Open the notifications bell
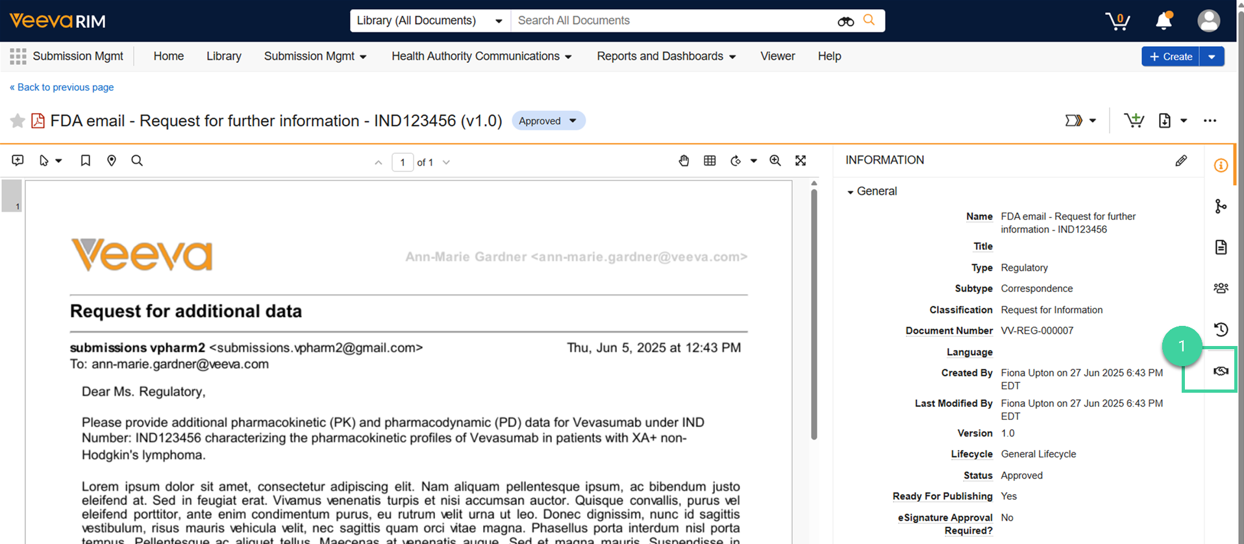Viewport: 1244px width, 544px height. click(1164, 21)
